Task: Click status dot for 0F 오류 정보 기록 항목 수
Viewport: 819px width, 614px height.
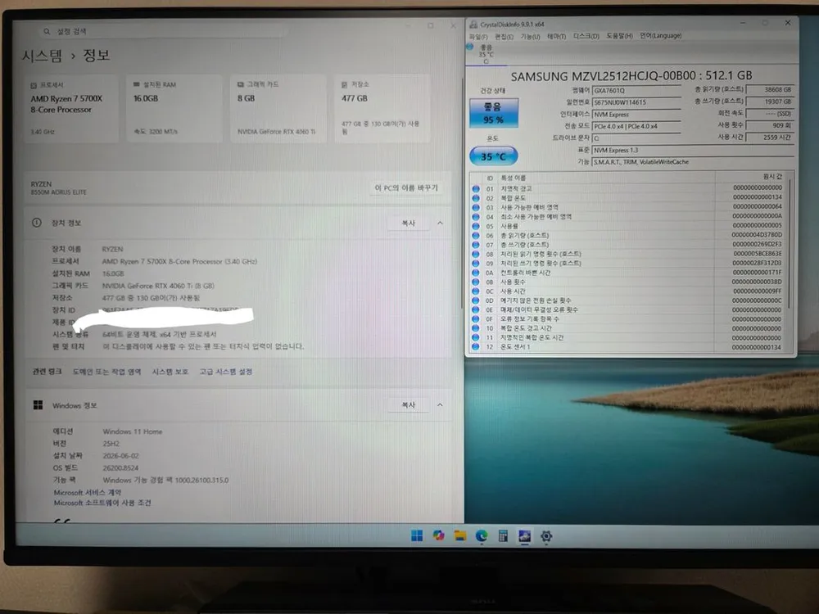Action: pyautogui.click(x=476, y=319)
